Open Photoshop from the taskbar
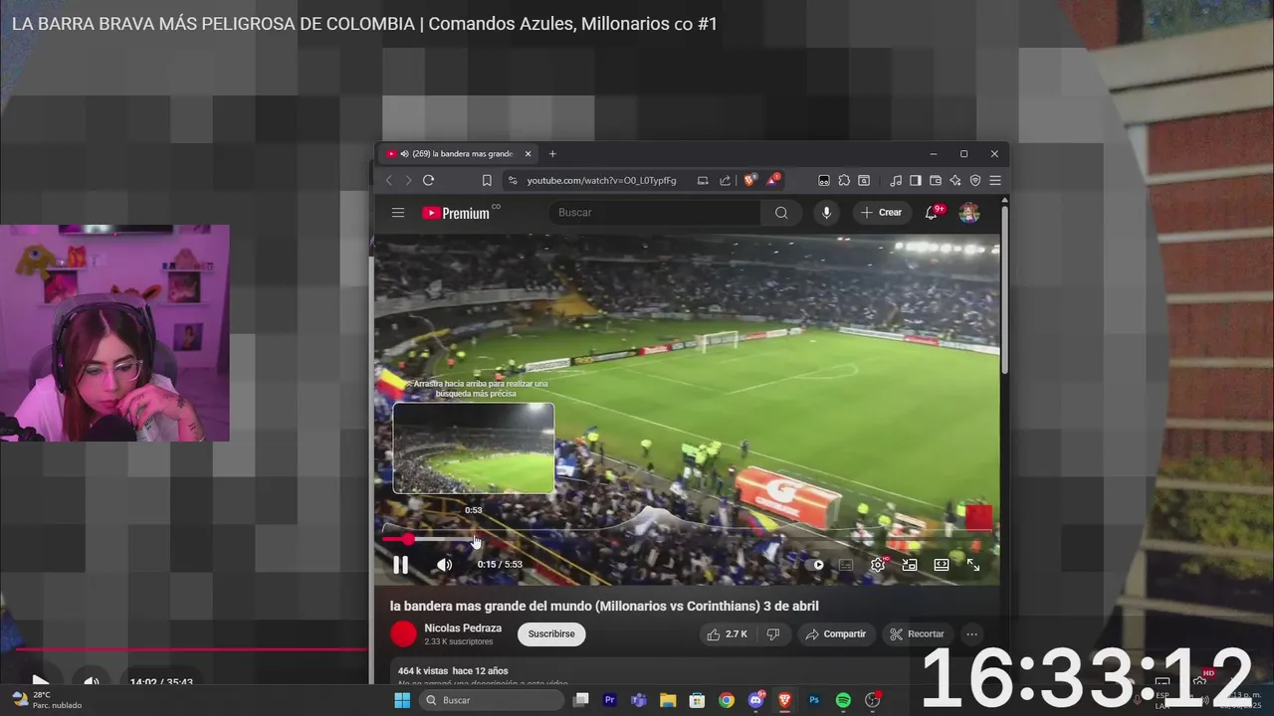 [814, 700]
